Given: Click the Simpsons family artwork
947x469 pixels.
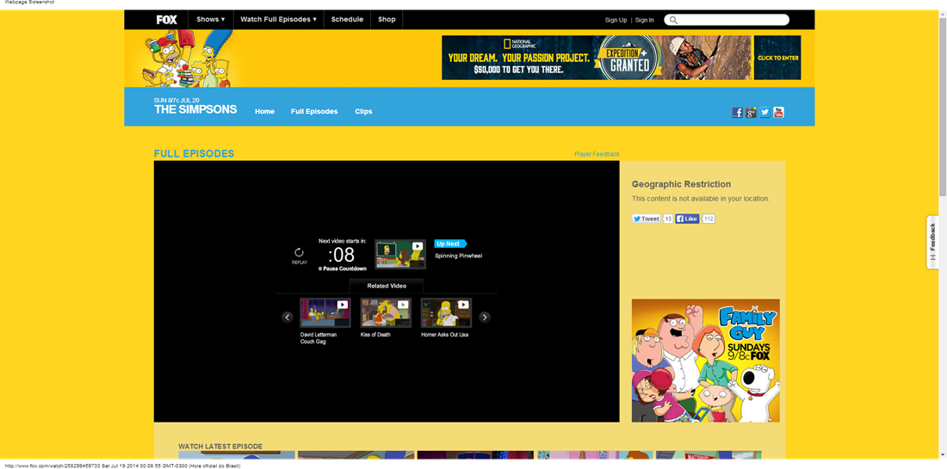Looking at the screenshot, I should [x=187, y=59].
